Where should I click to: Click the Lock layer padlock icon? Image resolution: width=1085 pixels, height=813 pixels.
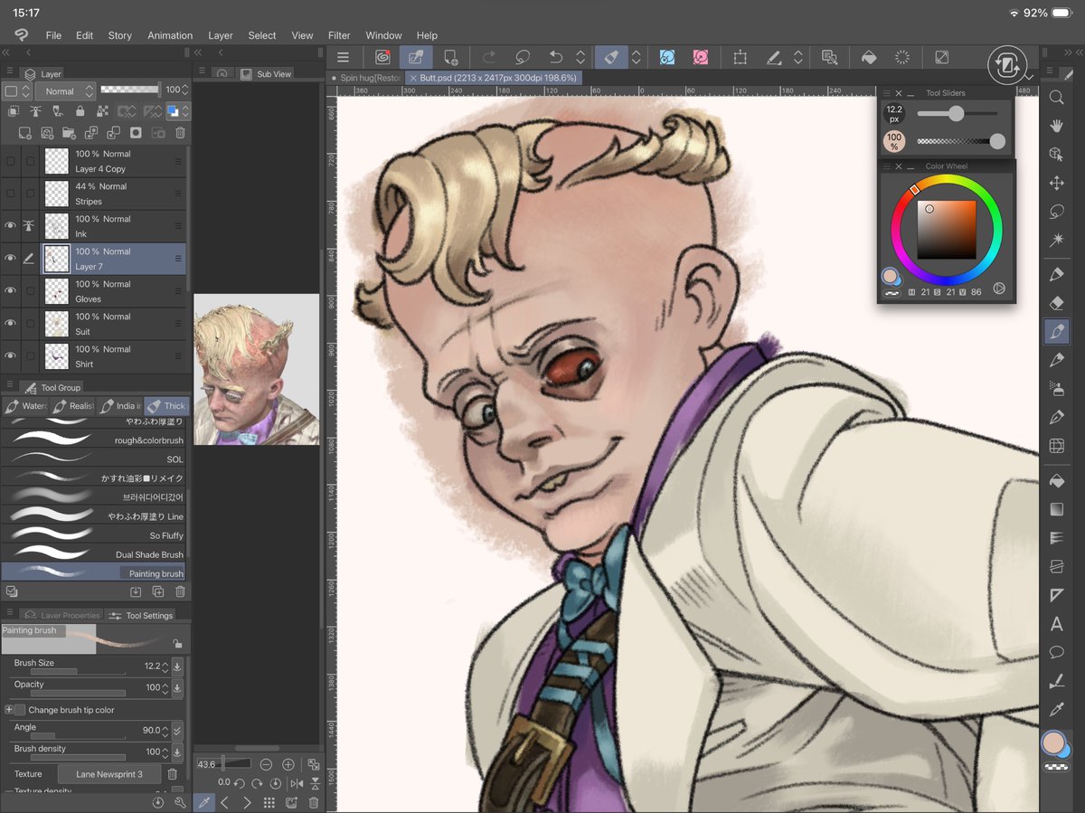coord(80,112)
